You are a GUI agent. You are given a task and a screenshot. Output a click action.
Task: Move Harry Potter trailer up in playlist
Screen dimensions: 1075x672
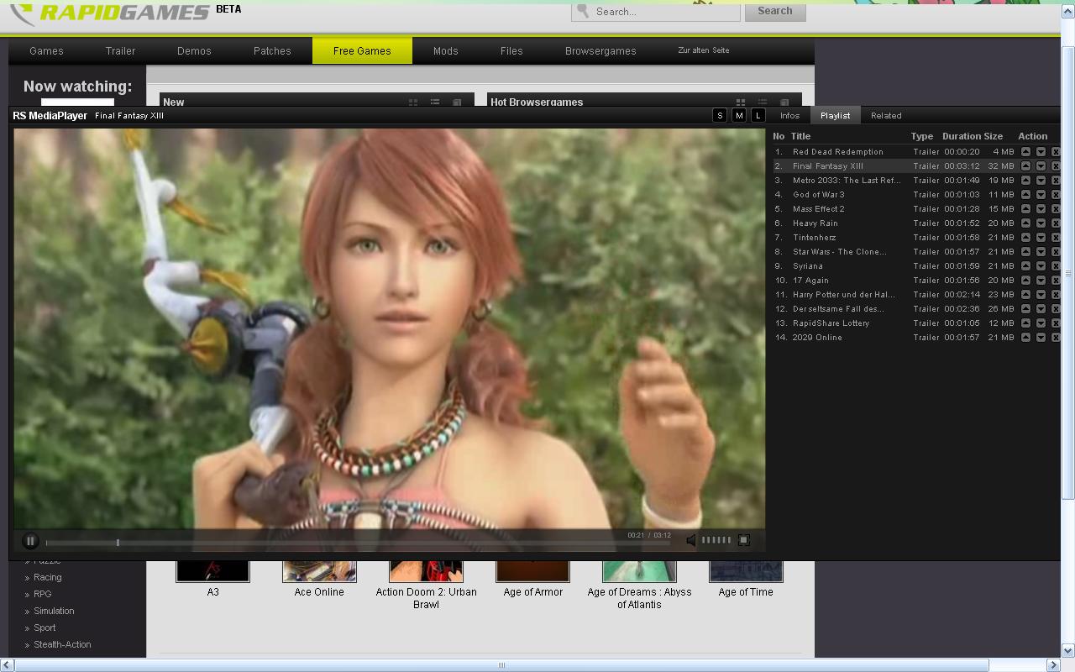tap(1025, 295)
